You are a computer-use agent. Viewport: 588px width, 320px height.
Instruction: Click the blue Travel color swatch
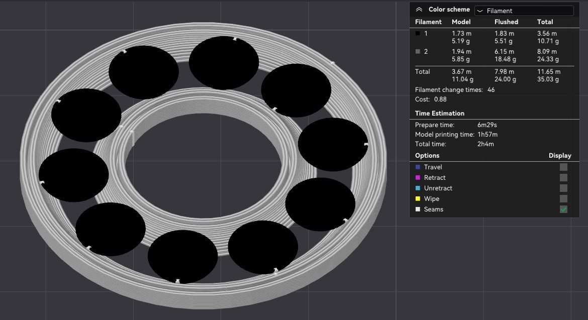tap(418, 167)
